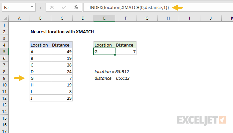The image size is (233, 133).
Task: Select column D header
Action: (x=83, y=18)
